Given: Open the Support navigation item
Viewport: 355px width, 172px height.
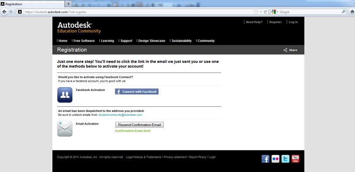Looking at the screenshot, I should (x=127, y=41).
